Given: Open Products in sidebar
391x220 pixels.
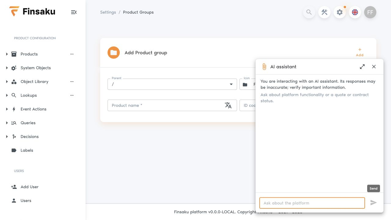Looking at the screenshot, I should [x=29, y=54].
